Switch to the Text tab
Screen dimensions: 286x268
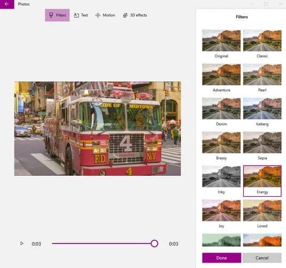tap(81, 15)
